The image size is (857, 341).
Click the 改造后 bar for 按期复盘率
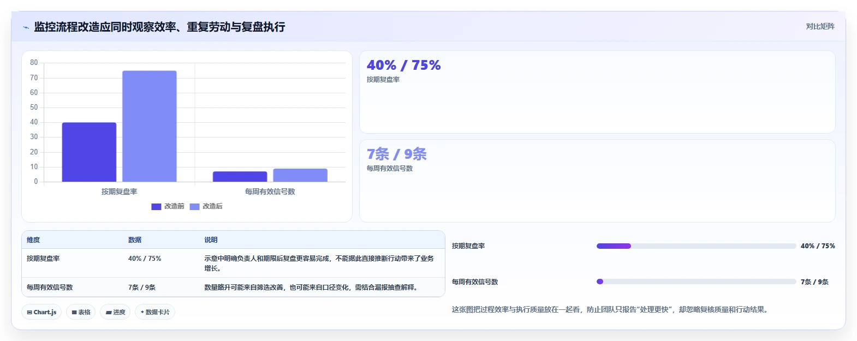pos(149,126)
